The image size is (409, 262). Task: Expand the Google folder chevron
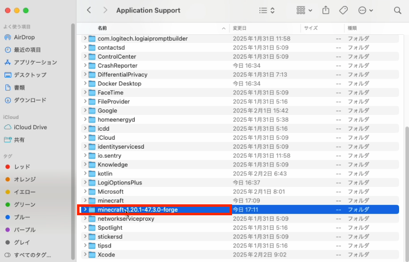coord(85,110)
